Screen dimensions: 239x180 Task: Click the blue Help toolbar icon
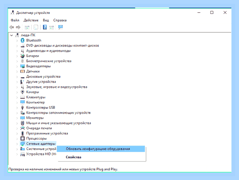point(45,27)
